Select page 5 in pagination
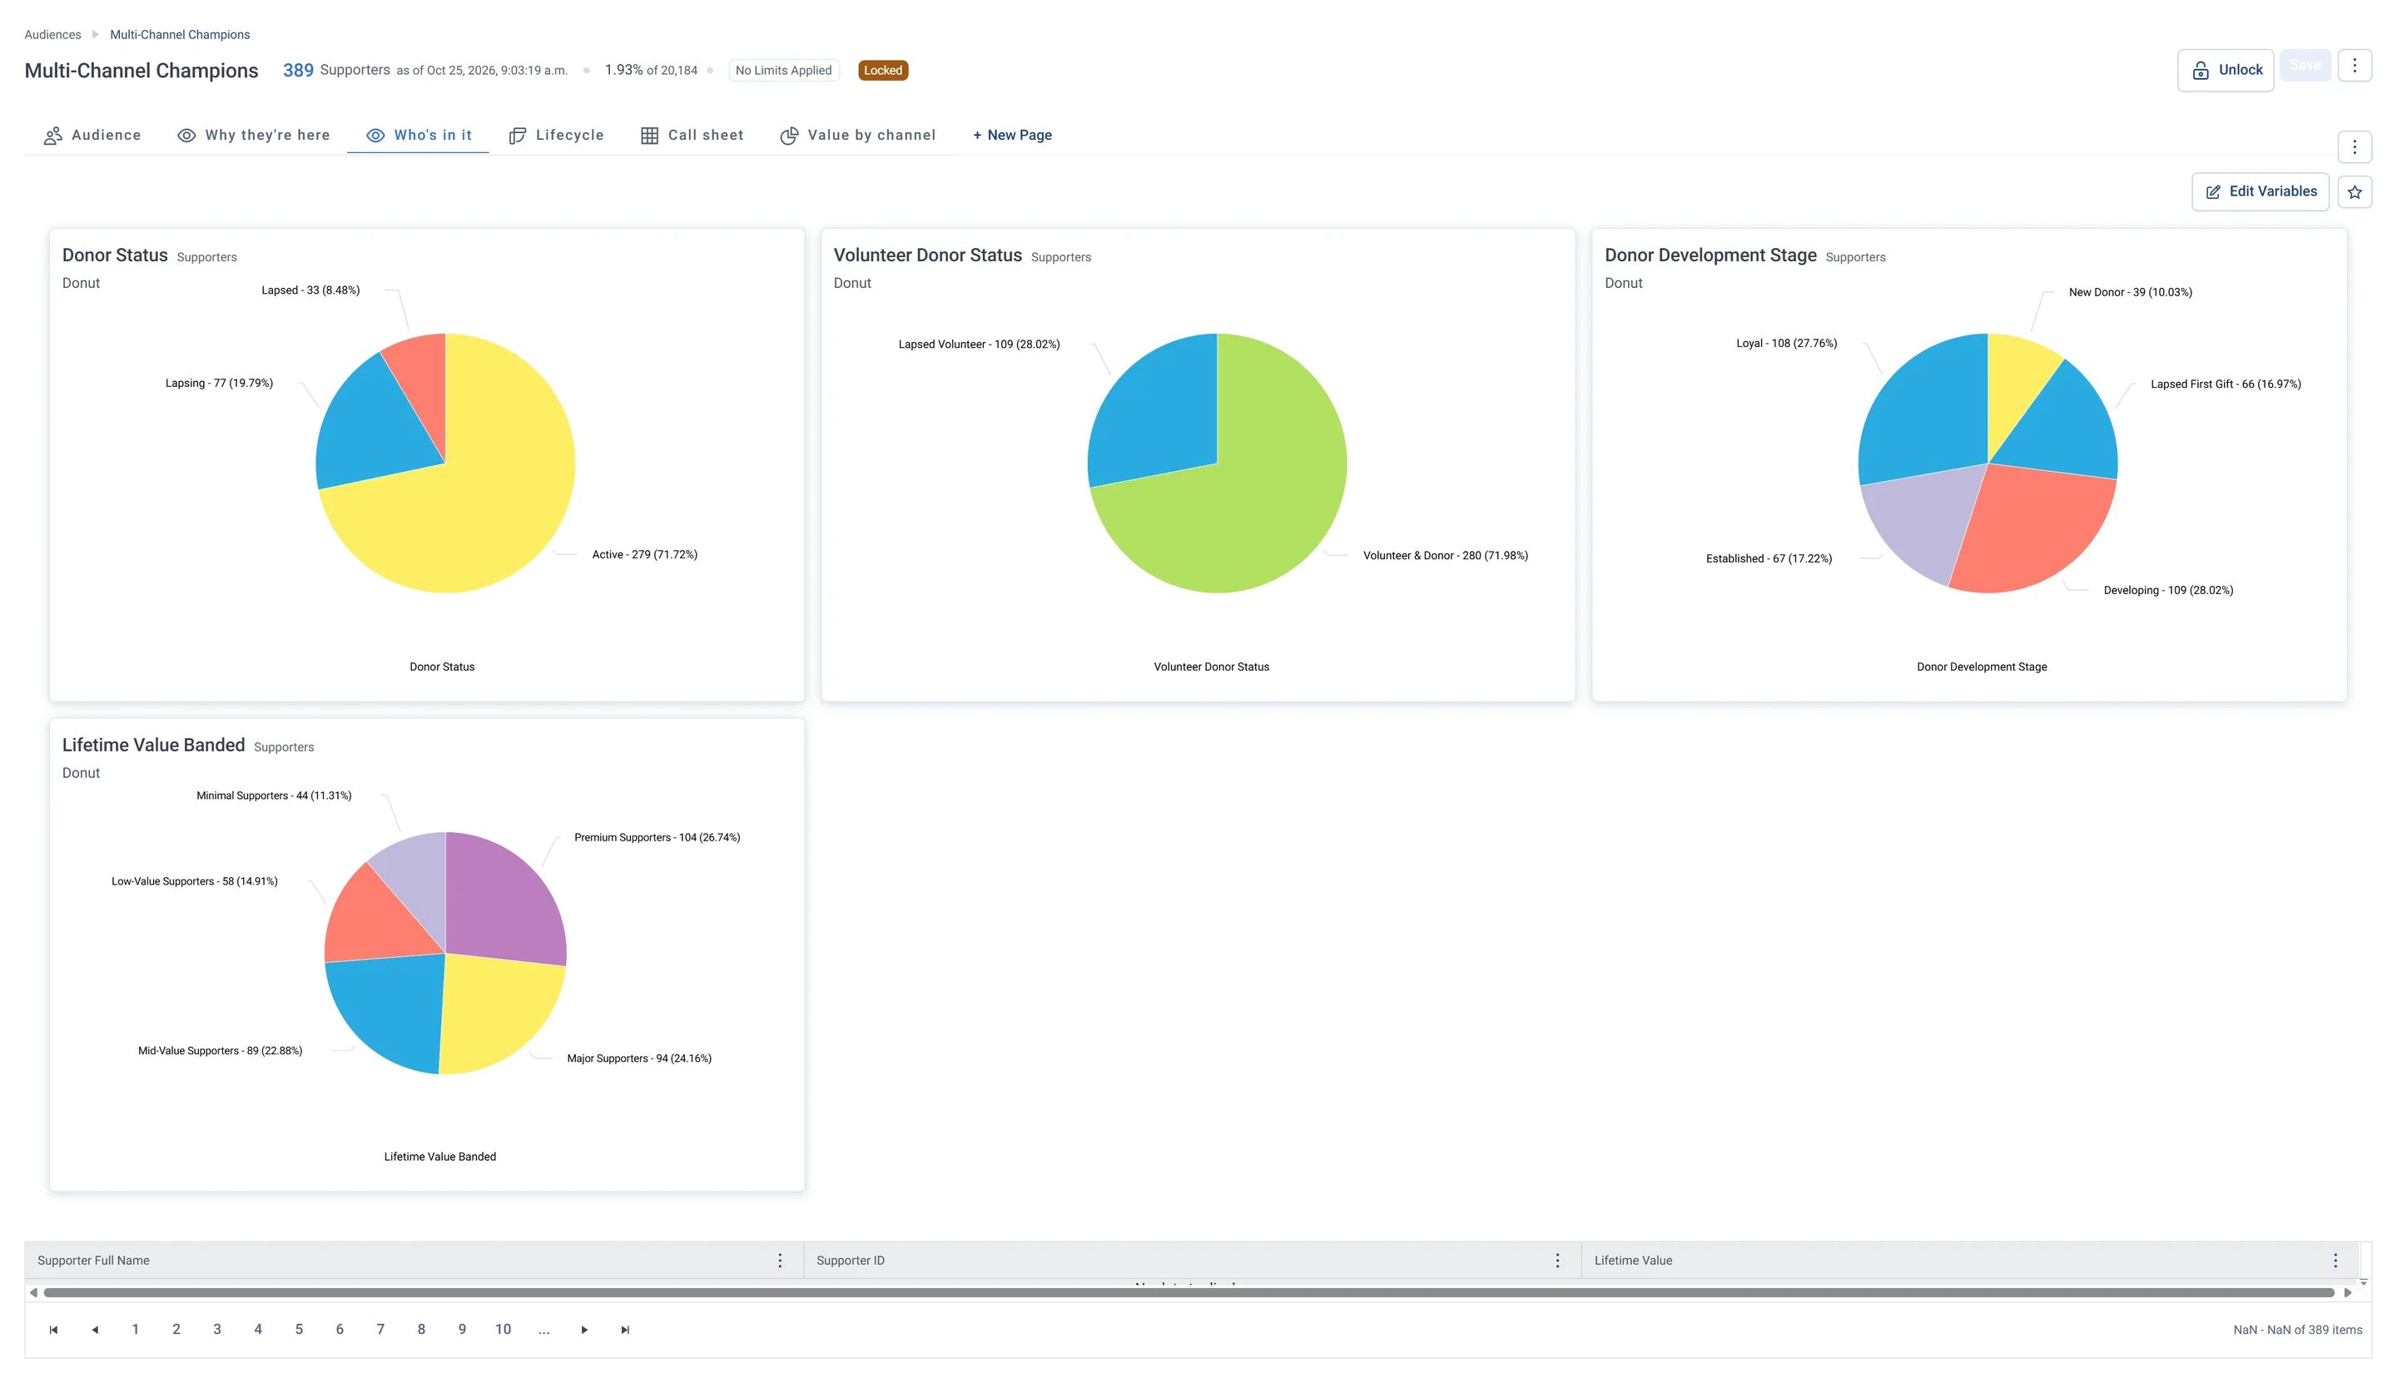This screenshot has height=1383, width=2397. point(298,1329)
